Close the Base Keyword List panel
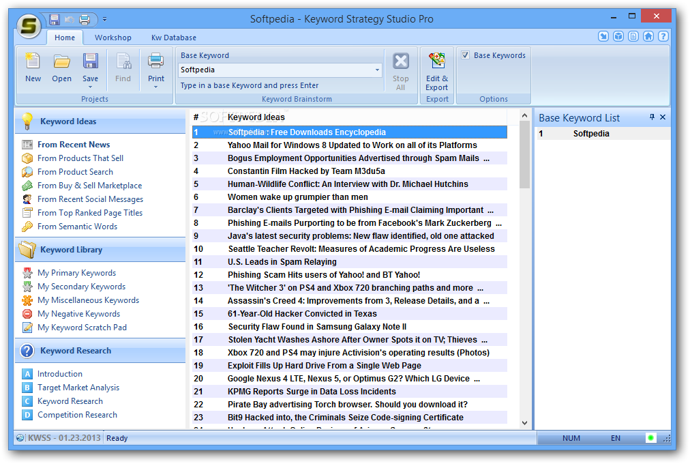Image resolution: width=690 pixels, height=464 pixels. [663, 117]
